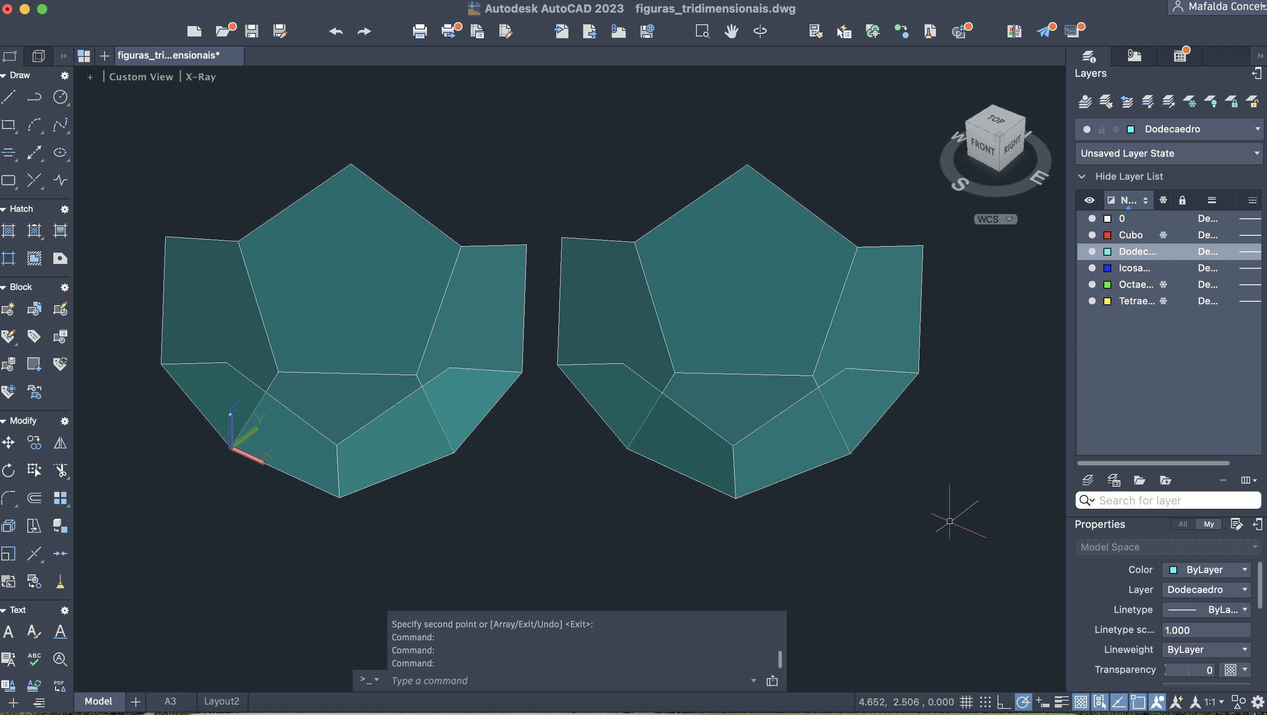
Task: Click the Mirror tool icon
Action: (x=60, y=442)
